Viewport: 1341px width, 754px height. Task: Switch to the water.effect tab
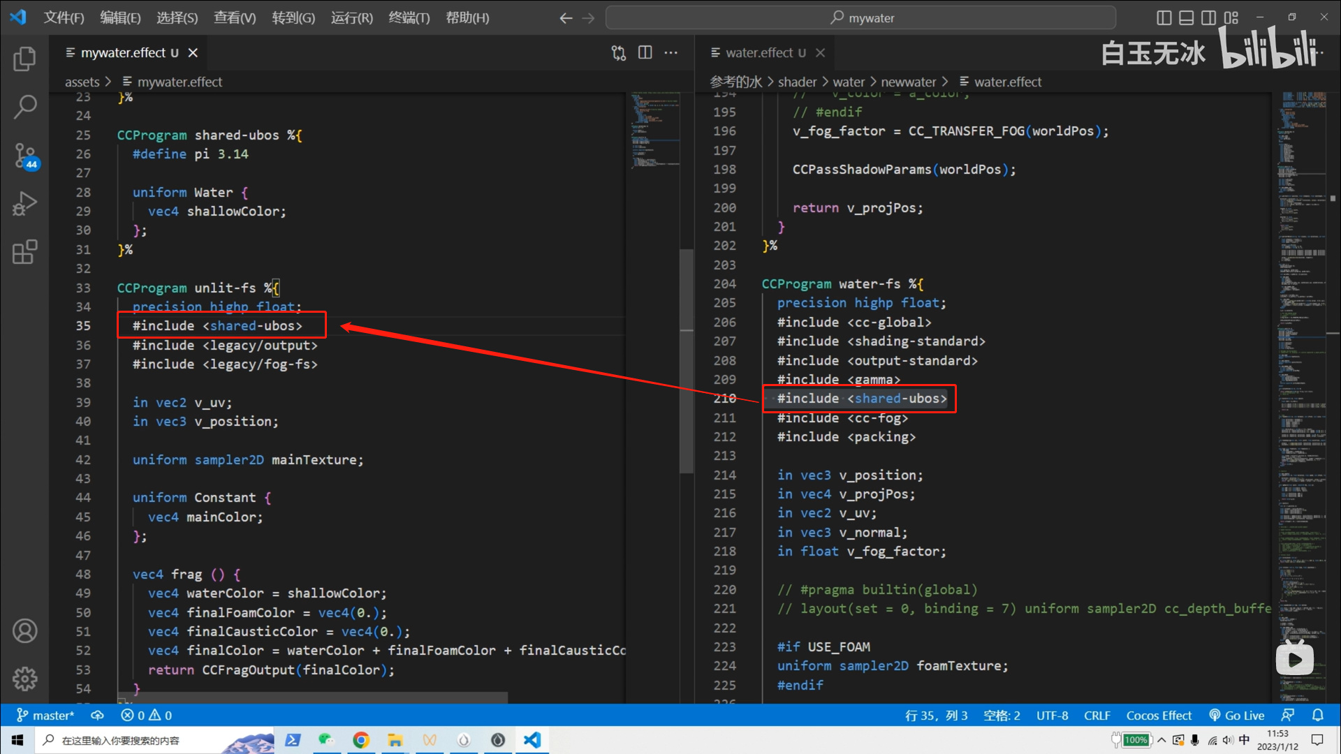759,53
